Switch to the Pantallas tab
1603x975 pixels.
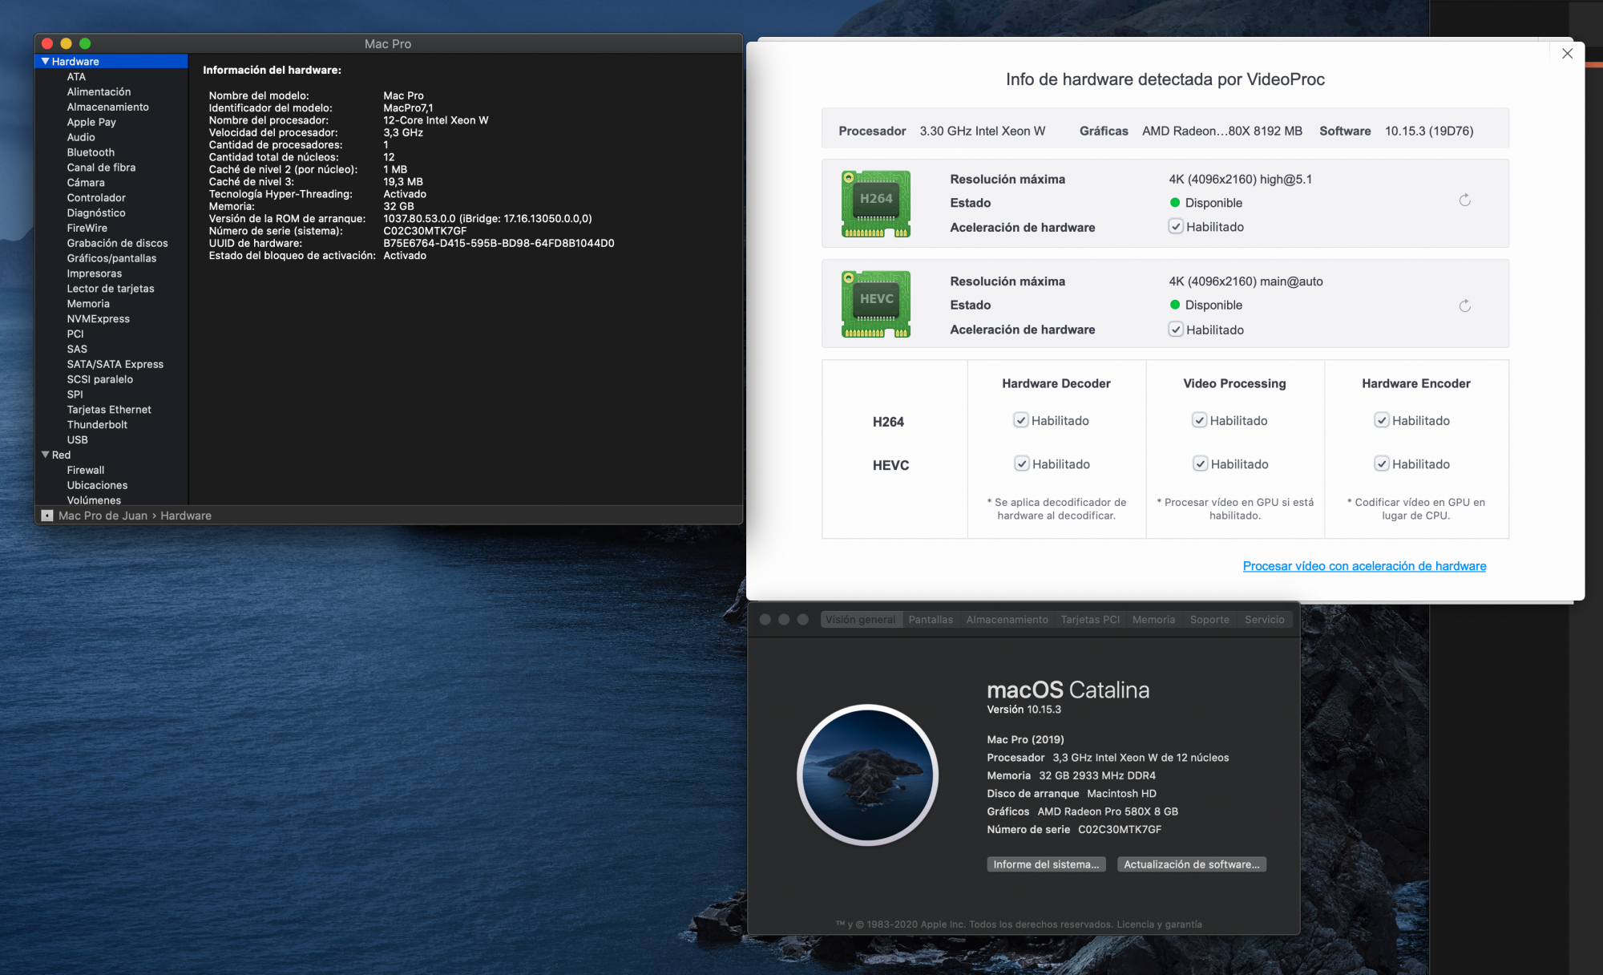click(931, 620)
